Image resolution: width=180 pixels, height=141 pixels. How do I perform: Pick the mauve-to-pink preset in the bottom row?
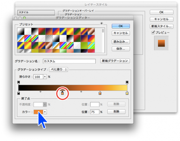coord(49,51)
